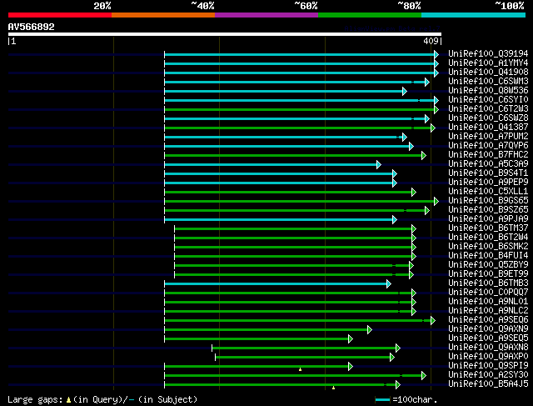Click the AV566892 query sequence name
This screenshot has width=533, height=406.
coord(32,27)
